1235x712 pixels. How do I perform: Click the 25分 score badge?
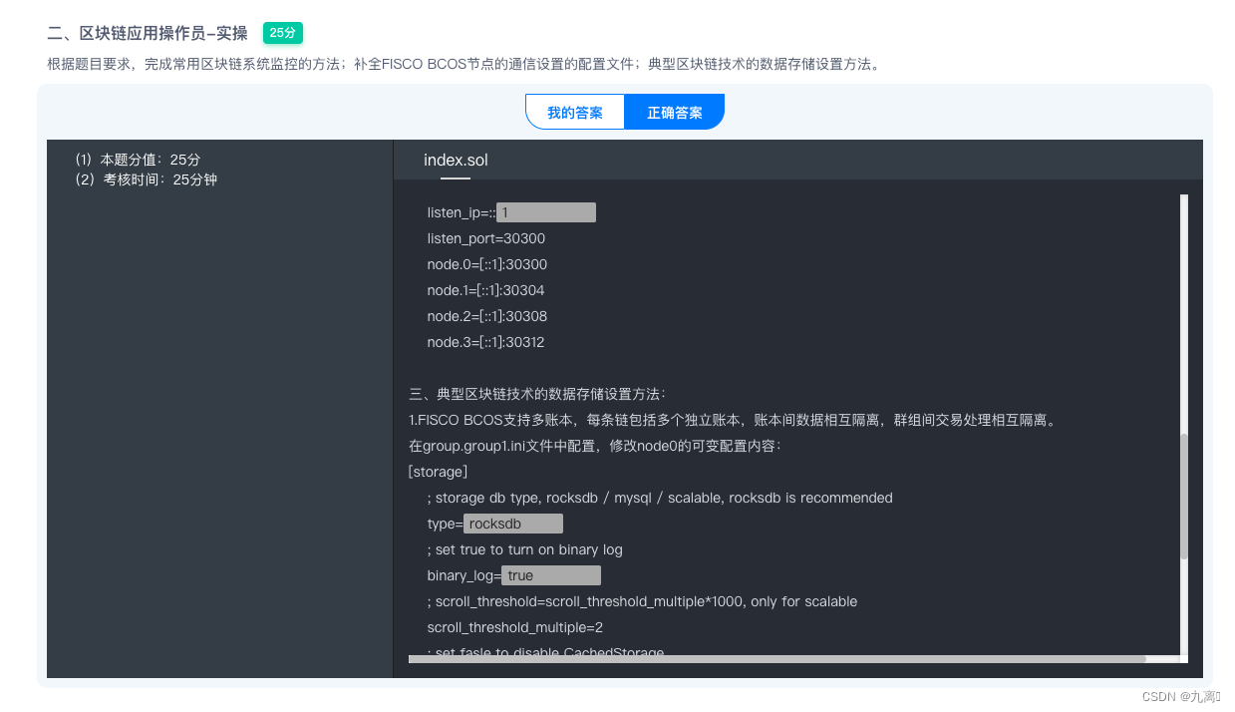pos(282,33)
